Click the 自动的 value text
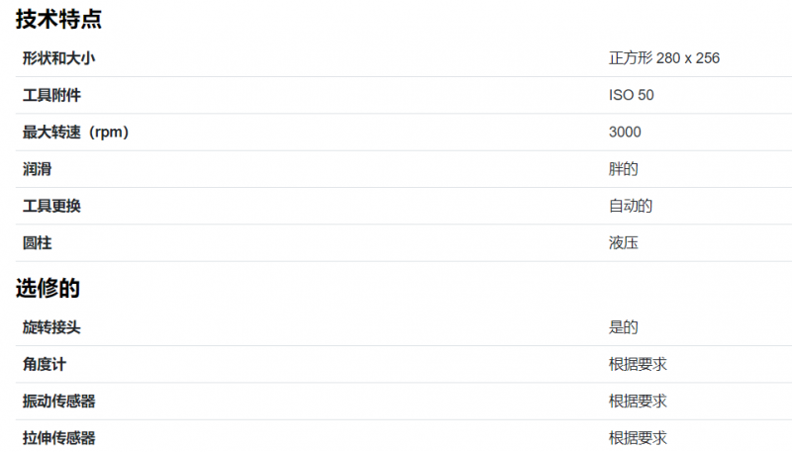Viewport: 792px width, 452px height. pyautogui.click(x=631, y=206)
